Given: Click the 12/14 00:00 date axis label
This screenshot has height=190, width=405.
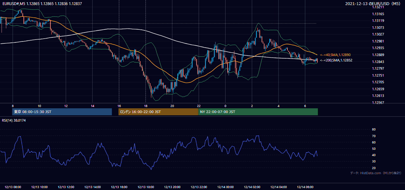Looking at the screenshot, I should [225, 187].
